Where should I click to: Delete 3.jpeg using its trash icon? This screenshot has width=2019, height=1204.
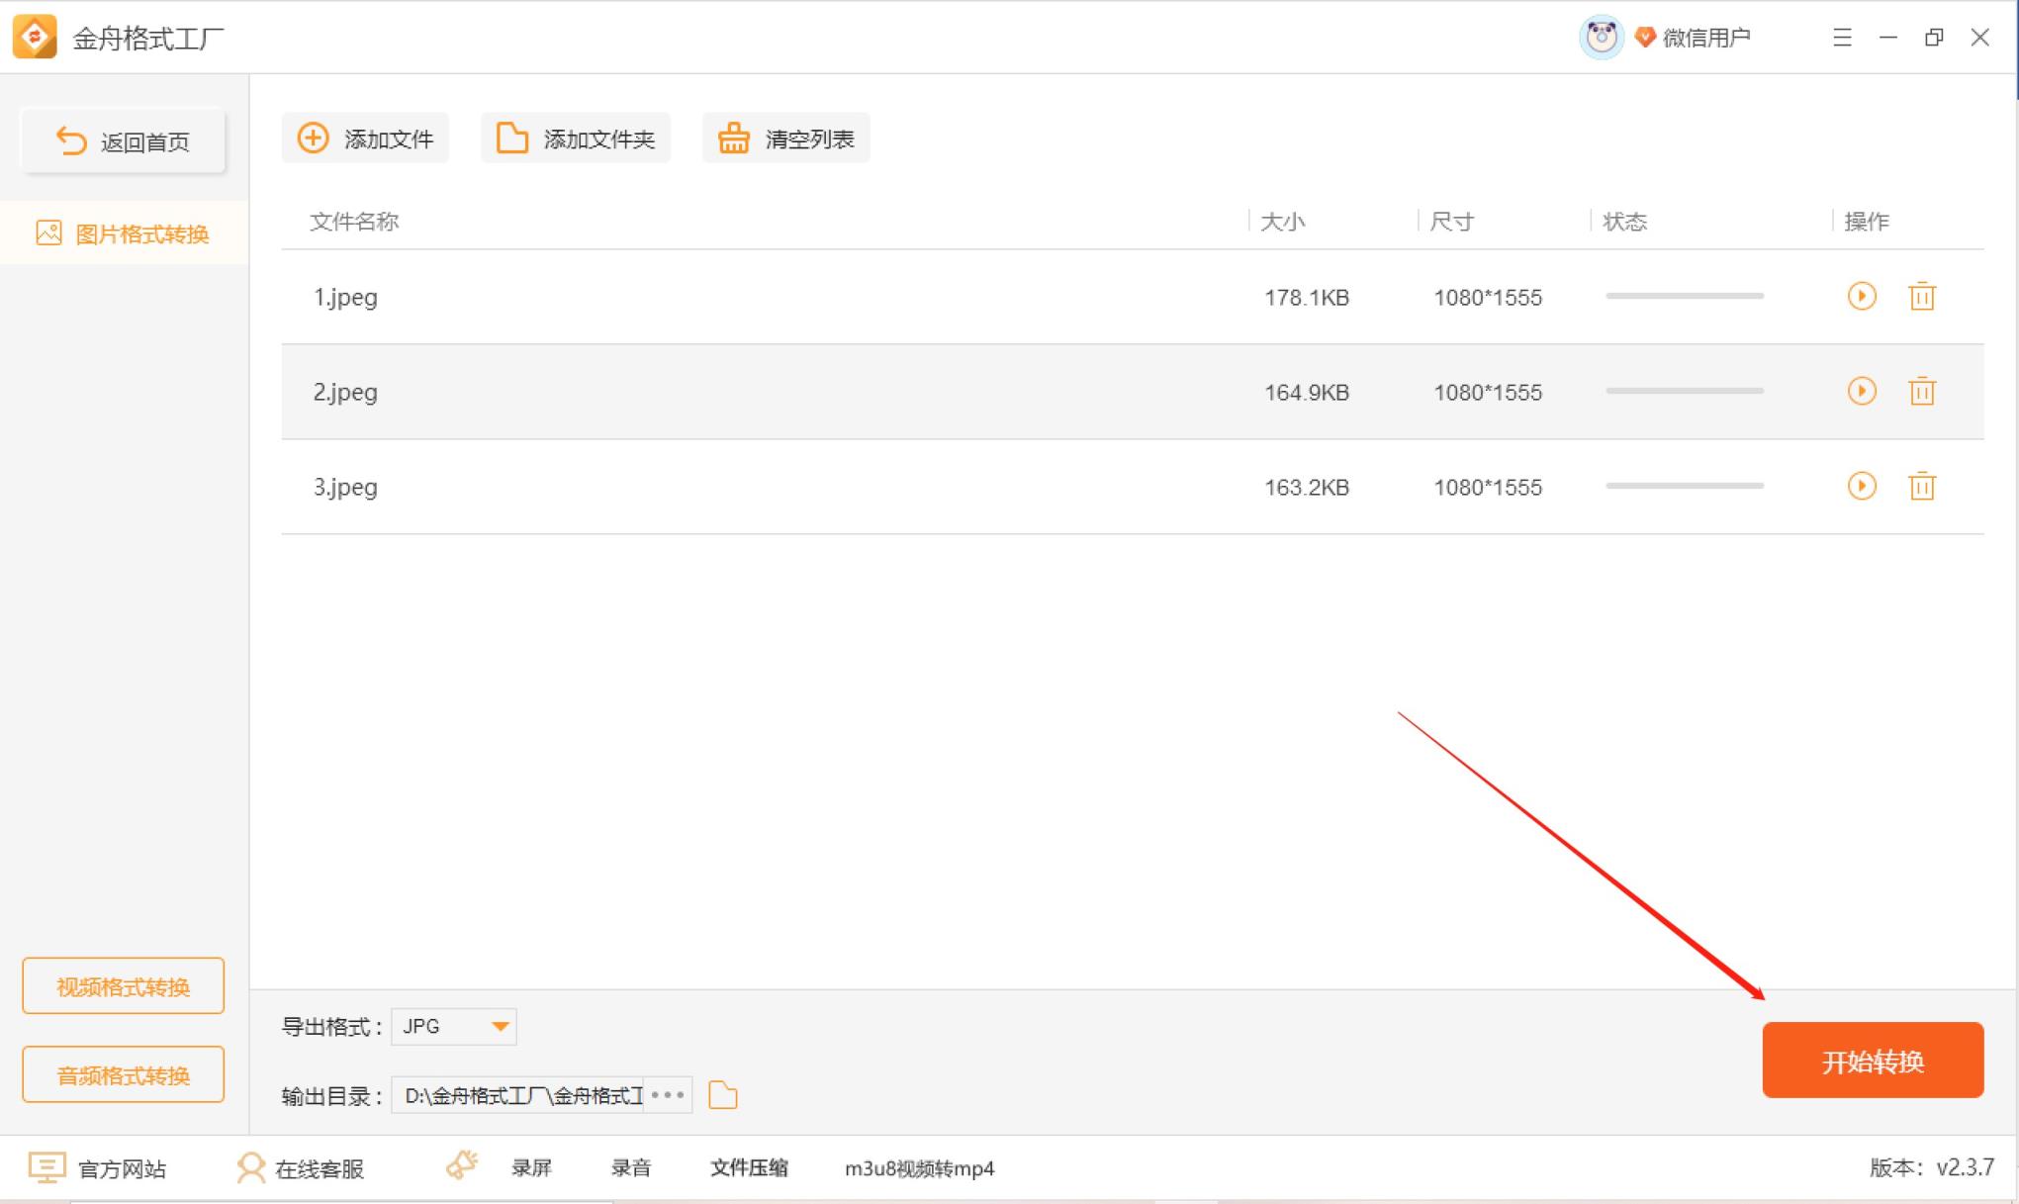pos(1922,486)
